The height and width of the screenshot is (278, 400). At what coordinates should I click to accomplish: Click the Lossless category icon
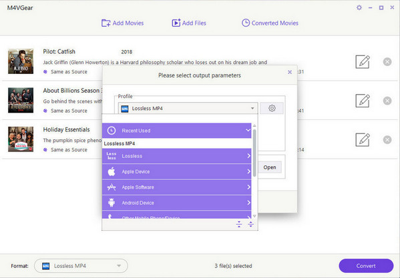pyautogui.click(x=112, y=156)
